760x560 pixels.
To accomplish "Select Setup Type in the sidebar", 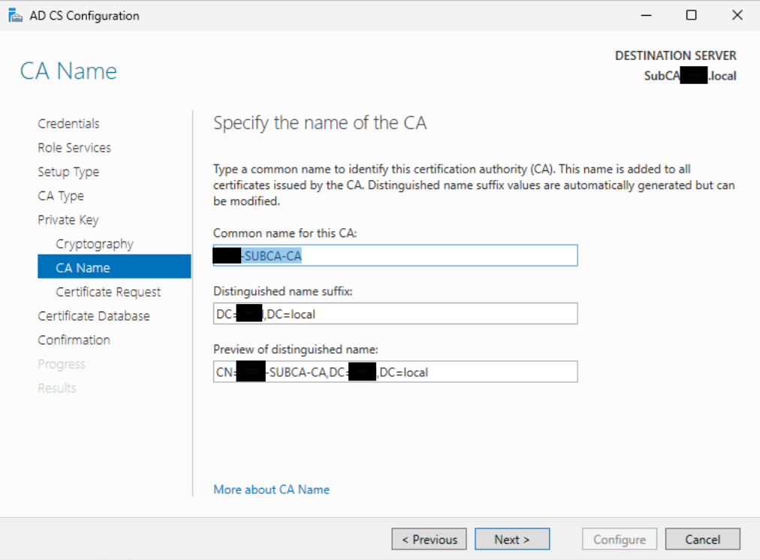I will pyautogui.click(x=68, y=172).
